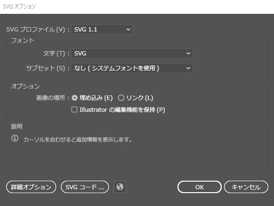Select the 埋め込み (E) radio button
Screen dimensions: 274x206
pos(74,98)
